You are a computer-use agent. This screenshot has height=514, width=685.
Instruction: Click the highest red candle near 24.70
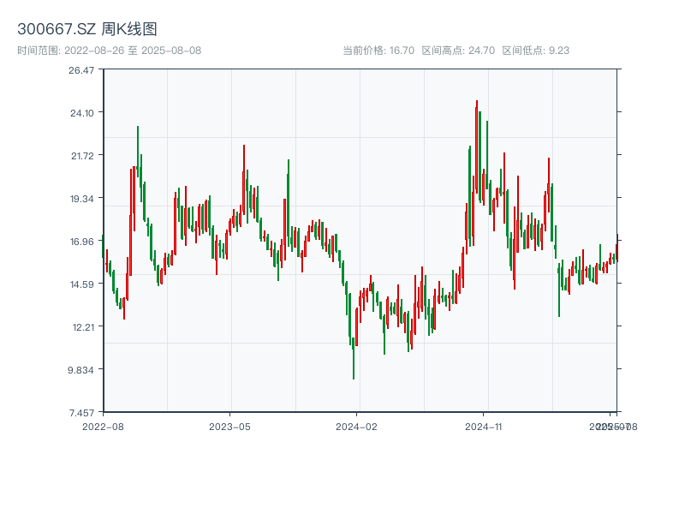point(477,146)
